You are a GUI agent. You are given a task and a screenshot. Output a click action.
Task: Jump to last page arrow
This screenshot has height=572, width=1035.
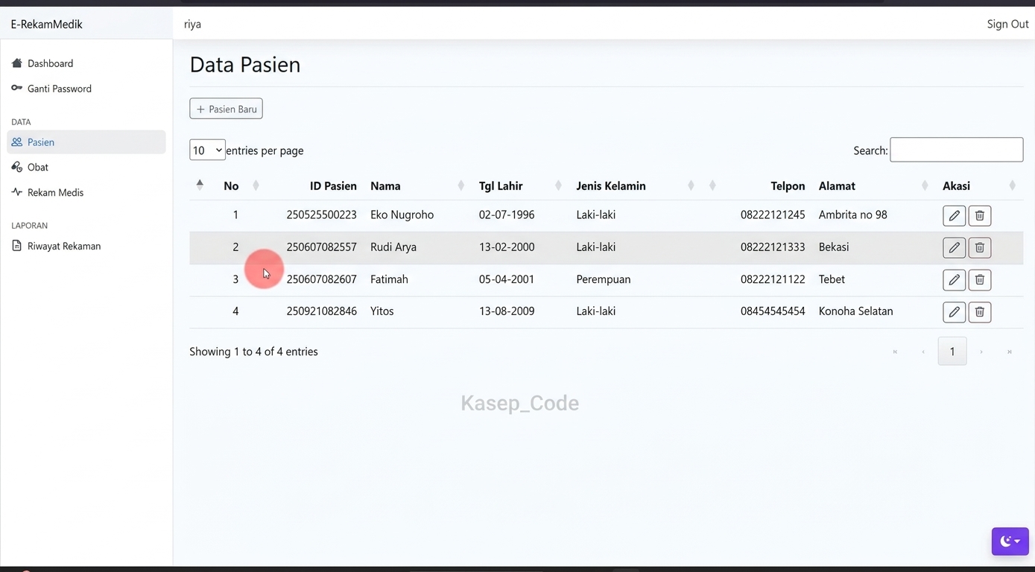(x=1010, y=352)
